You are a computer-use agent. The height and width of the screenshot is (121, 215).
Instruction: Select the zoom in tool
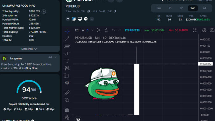pyautogui.click(x=67, y=100)
